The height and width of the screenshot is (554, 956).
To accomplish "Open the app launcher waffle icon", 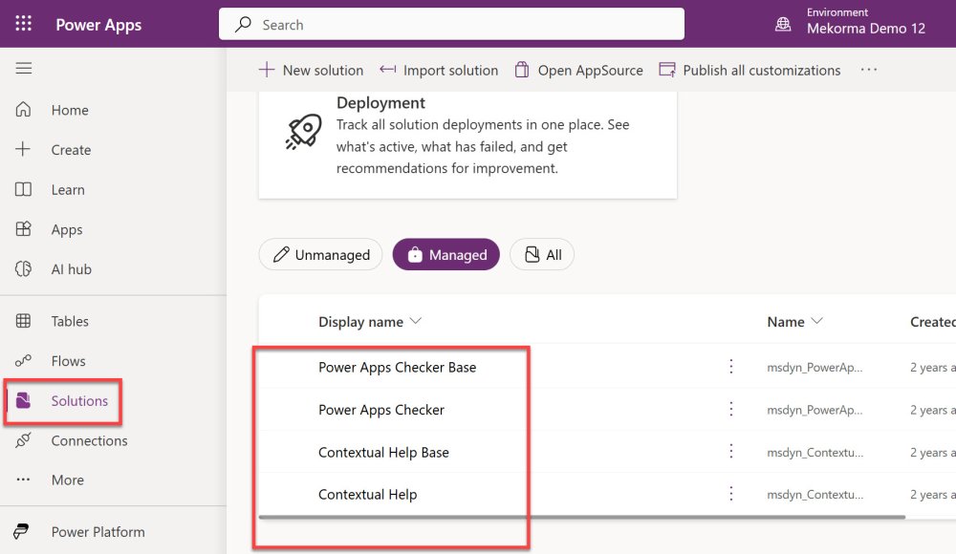I will [x=23, y=24].
